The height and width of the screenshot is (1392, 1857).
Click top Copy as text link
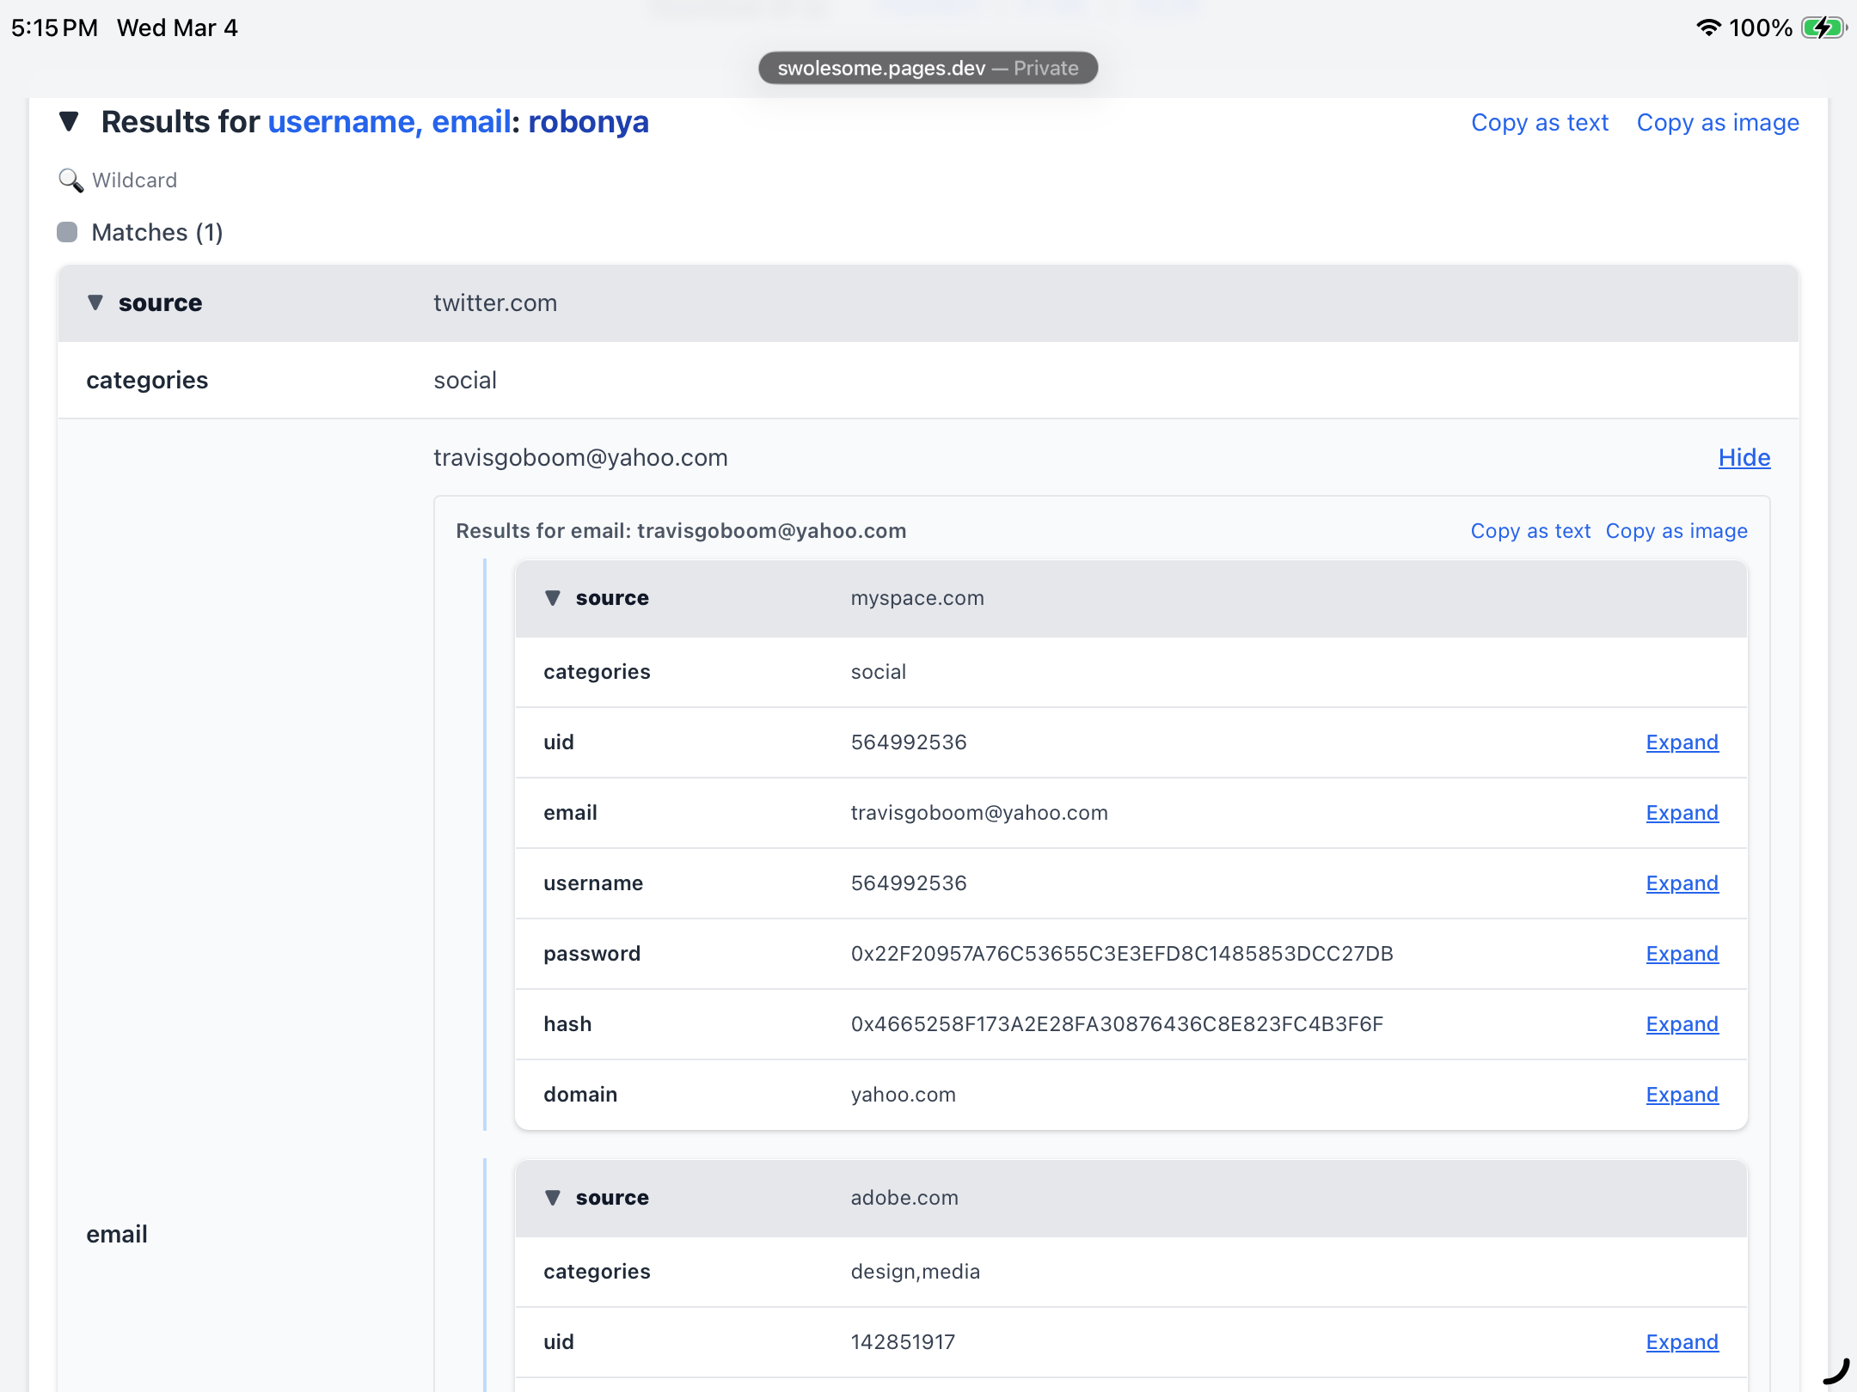(1539, 123)
